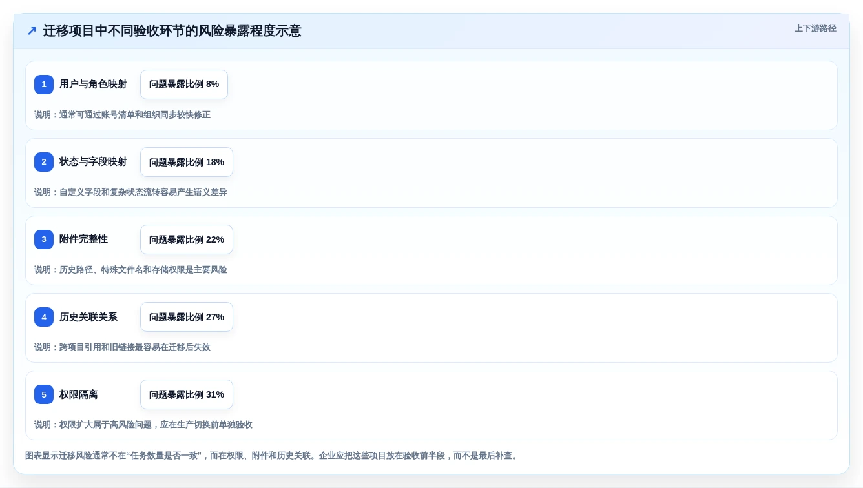Viewport: 863px width, 488px height.
Task: Click the 用户与角色映射 item label
Action: click(93, 85)
